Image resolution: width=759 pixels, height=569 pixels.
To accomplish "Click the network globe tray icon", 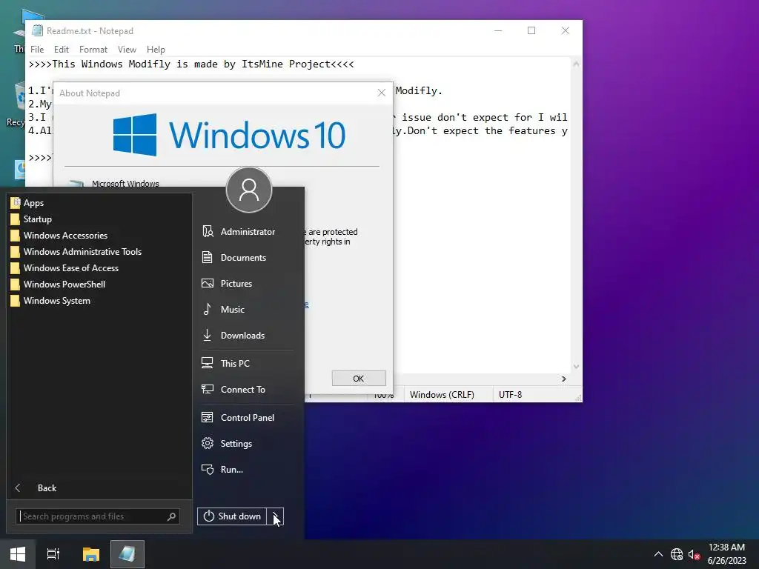I will point(677,554).
